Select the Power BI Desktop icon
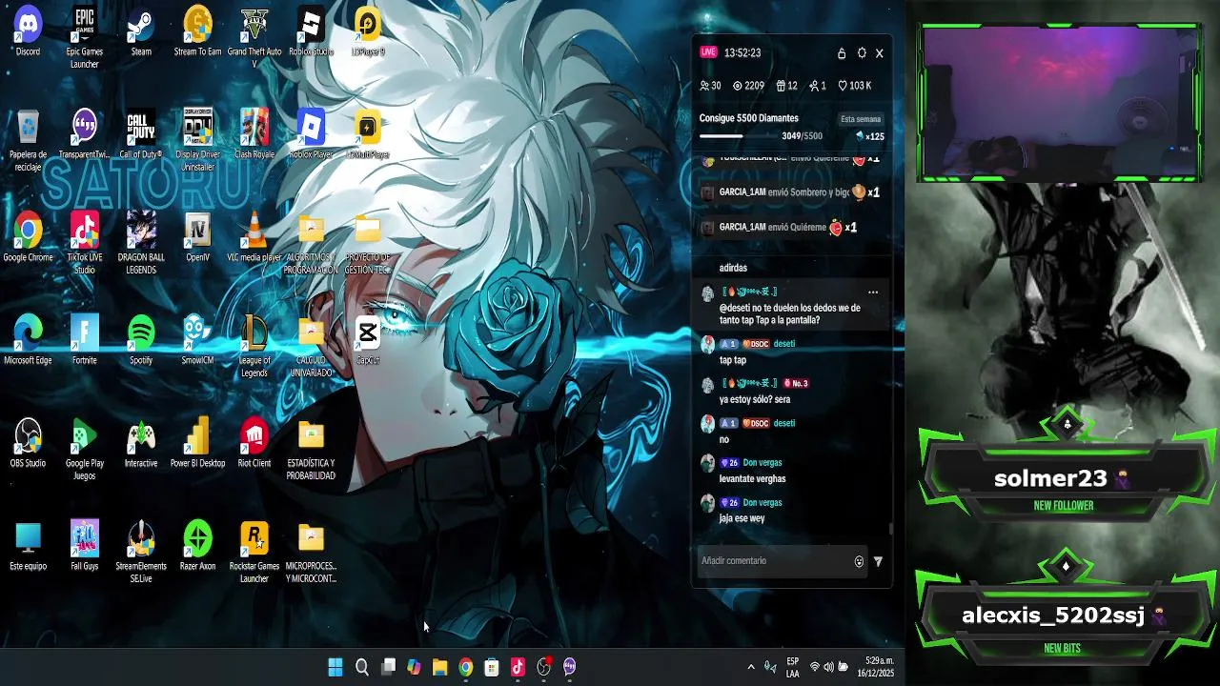The height and width of the screenshot is (686, 1220). pyautogui.click(x=197, y=443)
